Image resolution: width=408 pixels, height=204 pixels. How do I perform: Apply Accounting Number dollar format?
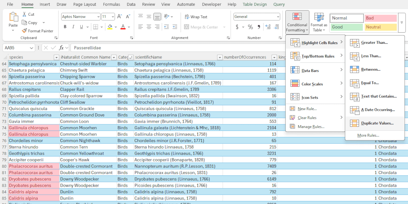(237, 27)
